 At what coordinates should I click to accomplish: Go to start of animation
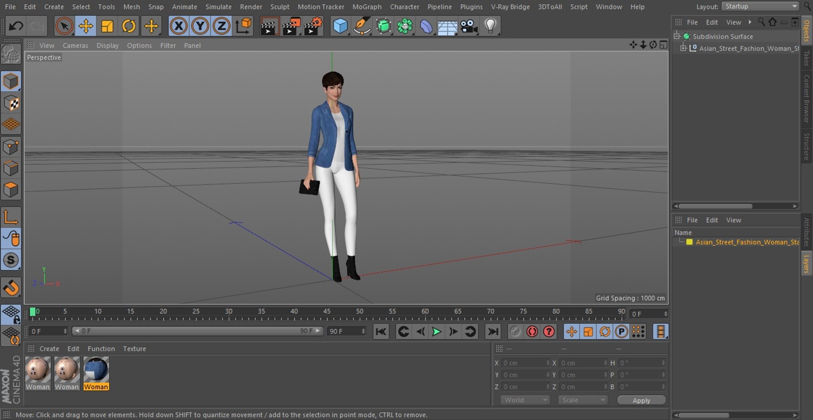point(381,331)
